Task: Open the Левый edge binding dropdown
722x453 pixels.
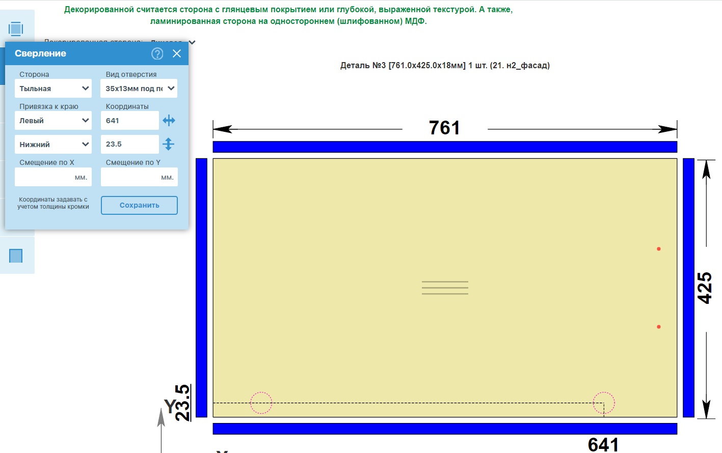Action: 53,121
